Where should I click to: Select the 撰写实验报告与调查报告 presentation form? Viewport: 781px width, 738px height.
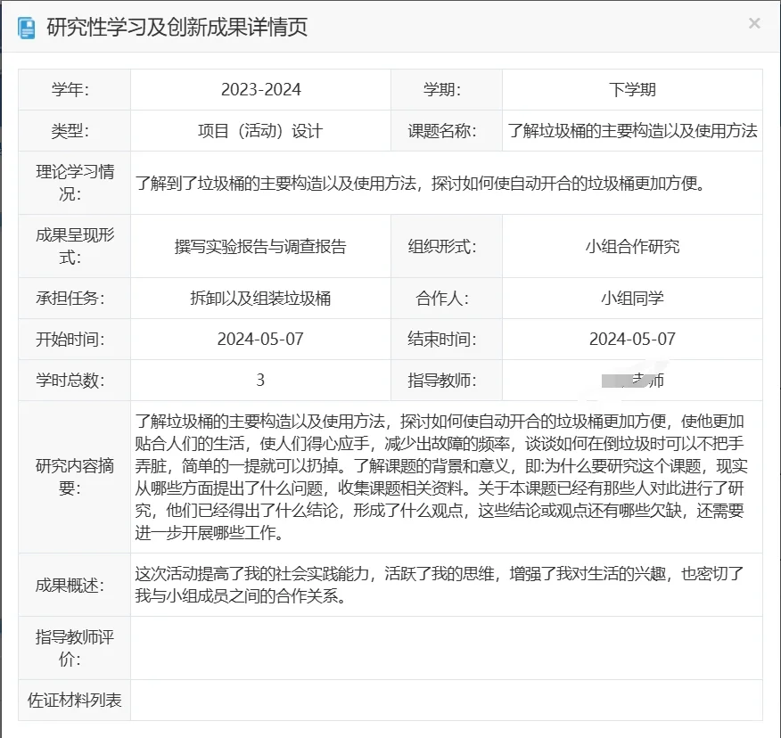pos(260,245)
